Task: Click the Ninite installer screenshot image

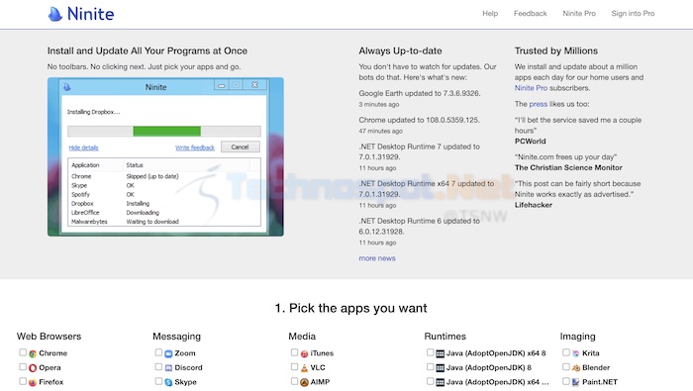Action: click(165, 156)
